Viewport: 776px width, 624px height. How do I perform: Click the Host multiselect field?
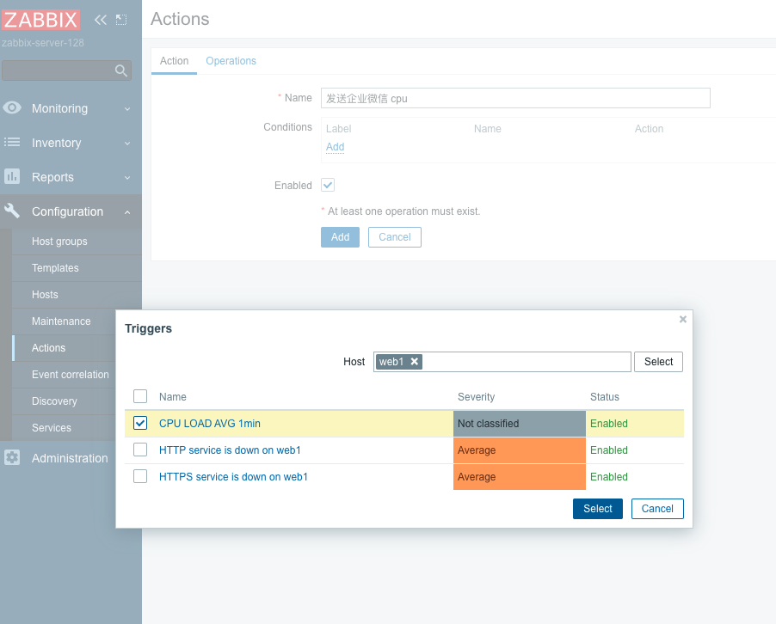pyautogui.click(x=502, y=362)
